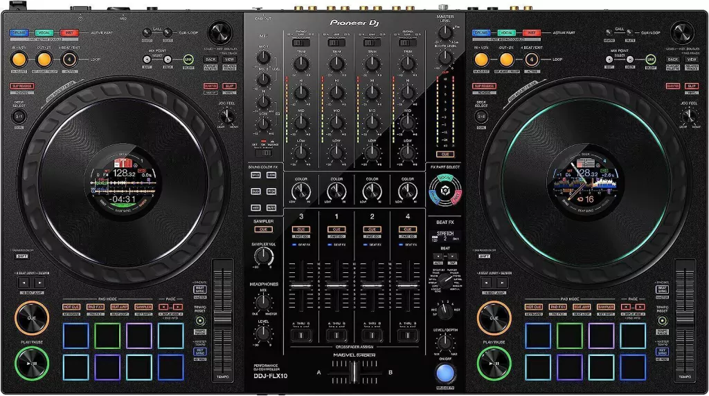Select the VOCAL active part on left deck
This screenshot has height=396, width=709.
[x=44, y=32]
